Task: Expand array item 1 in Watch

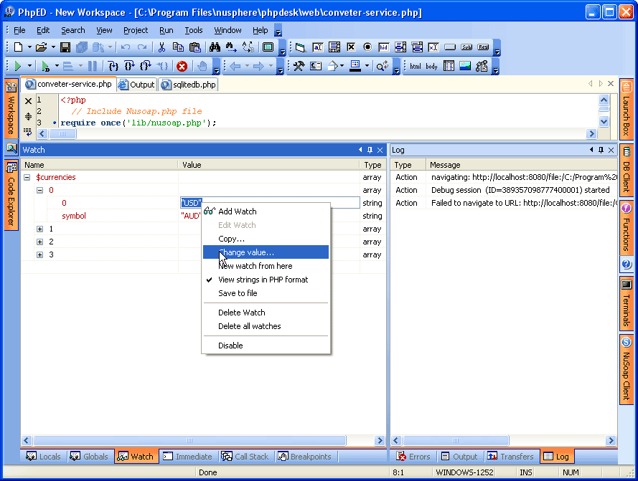Action: (x=40, y=229)
